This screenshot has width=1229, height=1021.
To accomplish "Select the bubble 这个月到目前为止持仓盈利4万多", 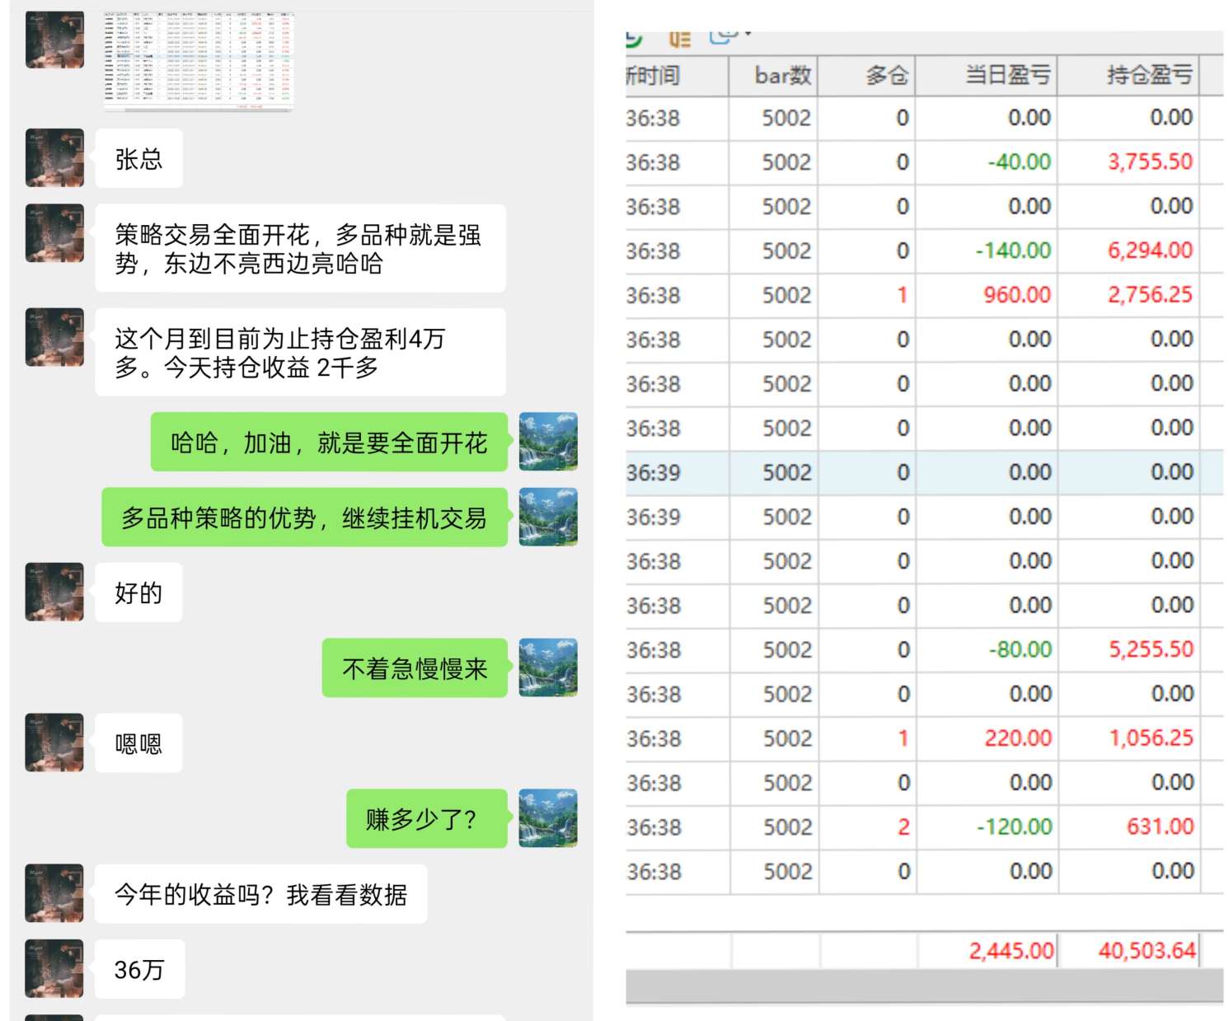I will (x=300, y=352).
